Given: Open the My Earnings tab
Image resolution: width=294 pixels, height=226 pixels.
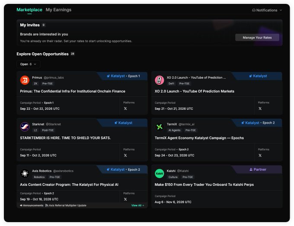Looking at the screenshot, I should pyautogui.click(x=58, y=10).
